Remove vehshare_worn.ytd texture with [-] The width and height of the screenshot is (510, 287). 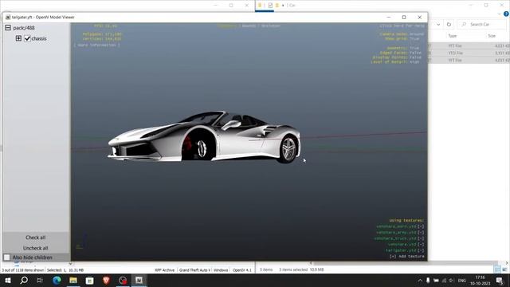tap(421, 226)
